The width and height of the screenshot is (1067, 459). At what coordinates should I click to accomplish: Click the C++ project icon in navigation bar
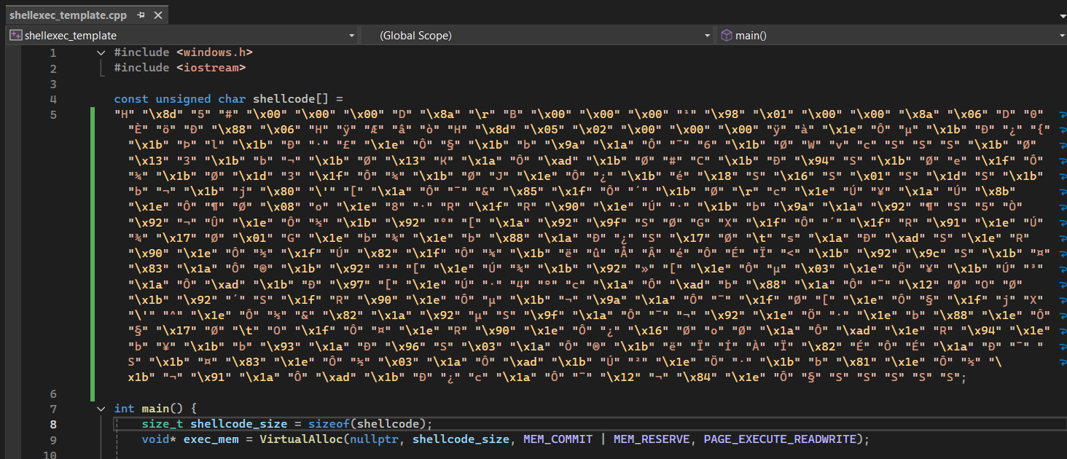click(x=15, y=35)
